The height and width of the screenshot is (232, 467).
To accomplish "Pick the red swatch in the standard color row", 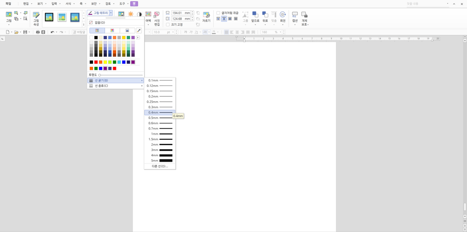I will (x=96, y=62).
